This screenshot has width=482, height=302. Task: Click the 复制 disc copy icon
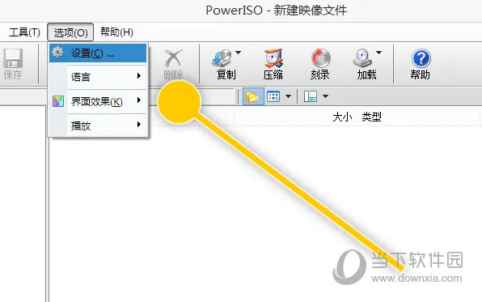[x=222, y=57]
